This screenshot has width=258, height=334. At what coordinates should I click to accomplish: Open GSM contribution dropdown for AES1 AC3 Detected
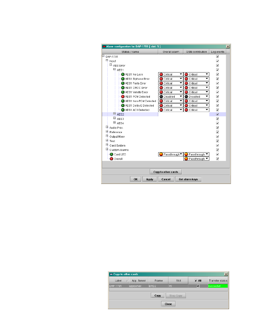pyautogui.click(x=196, y=110)
